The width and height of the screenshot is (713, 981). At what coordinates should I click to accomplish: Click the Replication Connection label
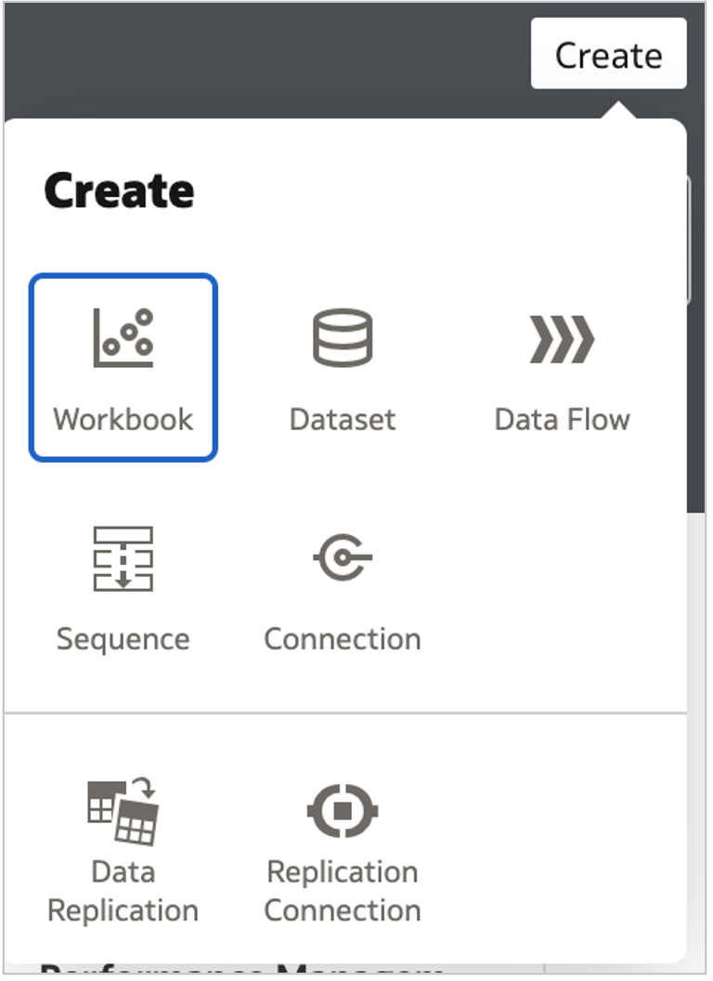343,890
